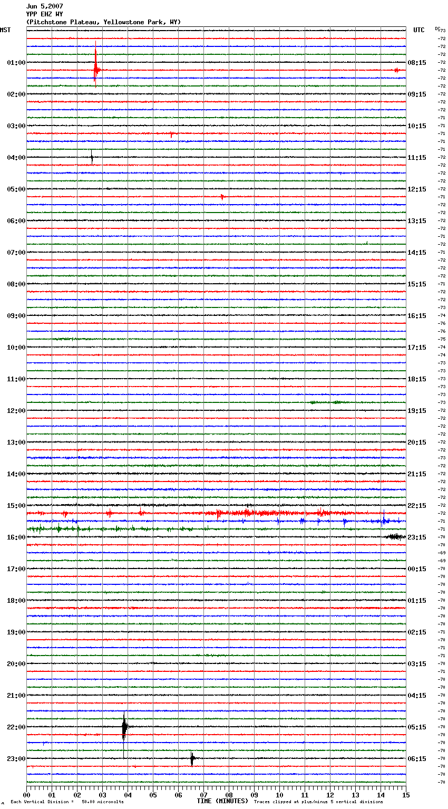Click the UTC time label "13:15"
The height and width of the screenshot is (809, 448).
(417, 220)
